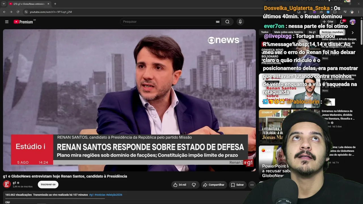Go to YouTube Premium home logo
Image resolution: width=363 pixels, height=204 pixels.
(x=23, y=22)
